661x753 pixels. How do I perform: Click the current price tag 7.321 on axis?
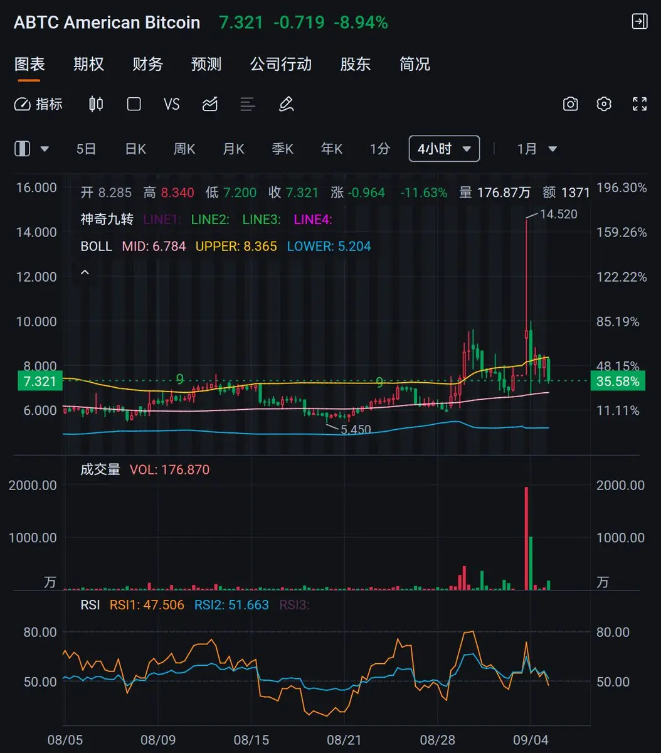tap(40, 381)
